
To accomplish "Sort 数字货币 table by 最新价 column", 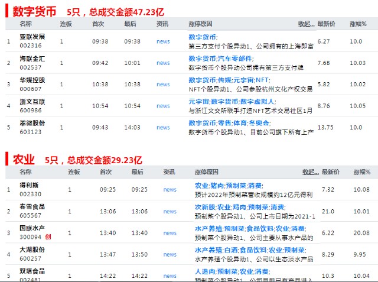I will click(327, 24).
